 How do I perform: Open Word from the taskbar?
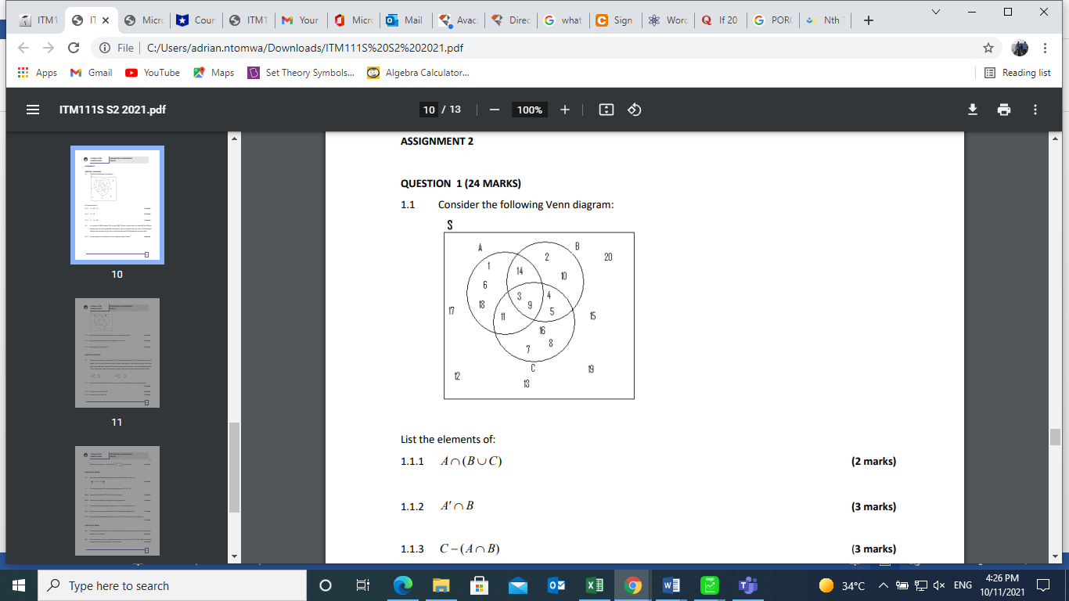pos(671,585)
